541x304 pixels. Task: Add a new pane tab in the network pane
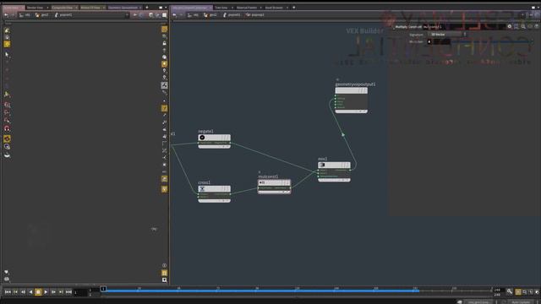293,8
